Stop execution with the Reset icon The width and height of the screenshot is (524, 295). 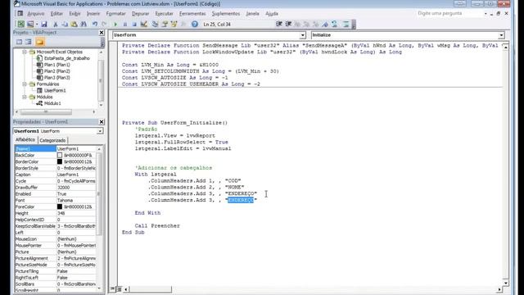pyautogui.click(x=134, y=24)
